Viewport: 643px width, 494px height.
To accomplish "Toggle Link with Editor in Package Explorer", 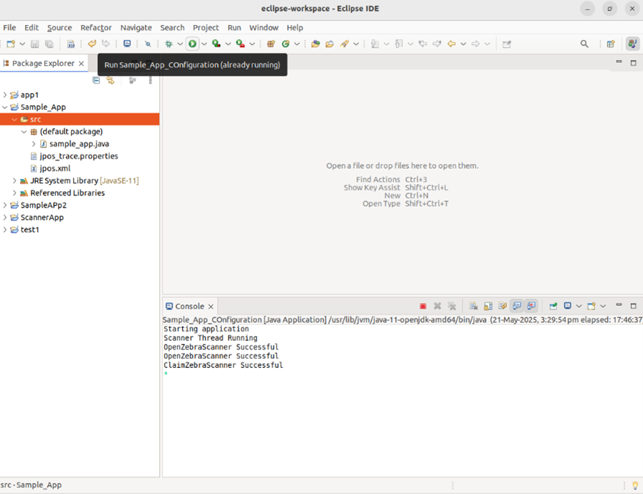I will 110,81.
